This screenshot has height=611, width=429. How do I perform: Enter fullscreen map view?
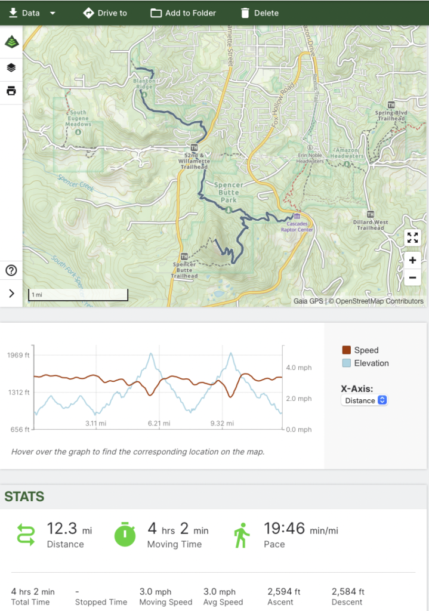click(412, 238)
